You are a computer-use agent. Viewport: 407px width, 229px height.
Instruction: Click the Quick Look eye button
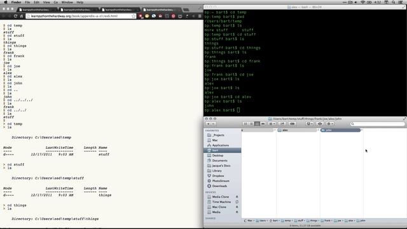(320, 124)
